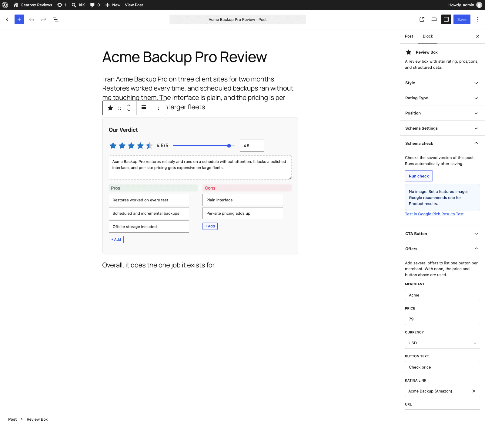The height and width of the screenshot is (424, 485).
Task: Open the command palette search
Action: (78, 5)
